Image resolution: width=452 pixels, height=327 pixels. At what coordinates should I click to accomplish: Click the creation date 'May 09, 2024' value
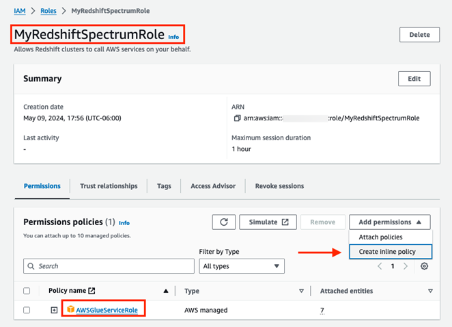(x=72, y=118)
